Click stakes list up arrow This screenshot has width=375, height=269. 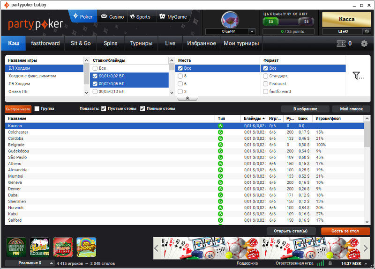coord(172,60)
